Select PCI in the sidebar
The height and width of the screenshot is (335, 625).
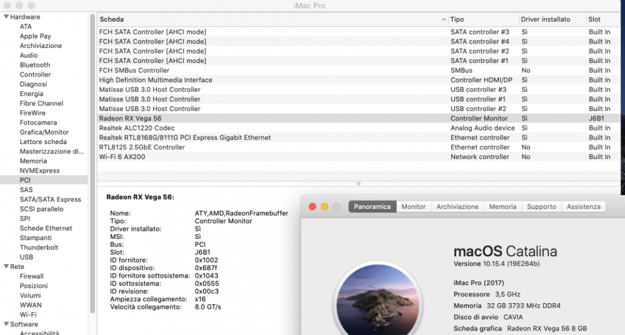point(44,180)
